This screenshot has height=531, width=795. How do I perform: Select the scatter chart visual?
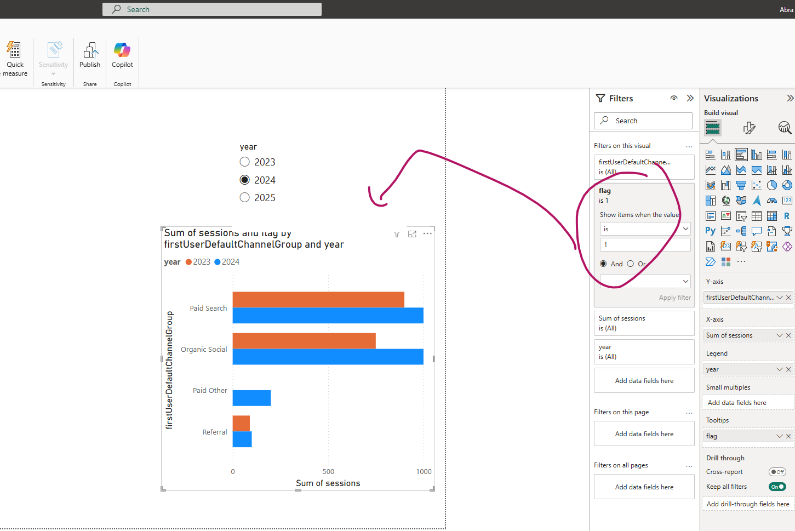pyautogui.click(x=757, y=185)
